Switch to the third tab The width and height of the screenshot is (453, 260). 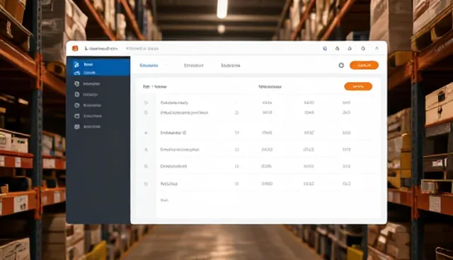pos(231,66)
